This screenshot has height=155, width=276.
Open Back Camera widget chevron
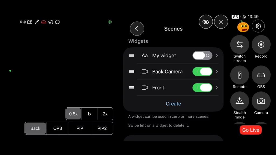pyautogui.click(x=217, y=72)
